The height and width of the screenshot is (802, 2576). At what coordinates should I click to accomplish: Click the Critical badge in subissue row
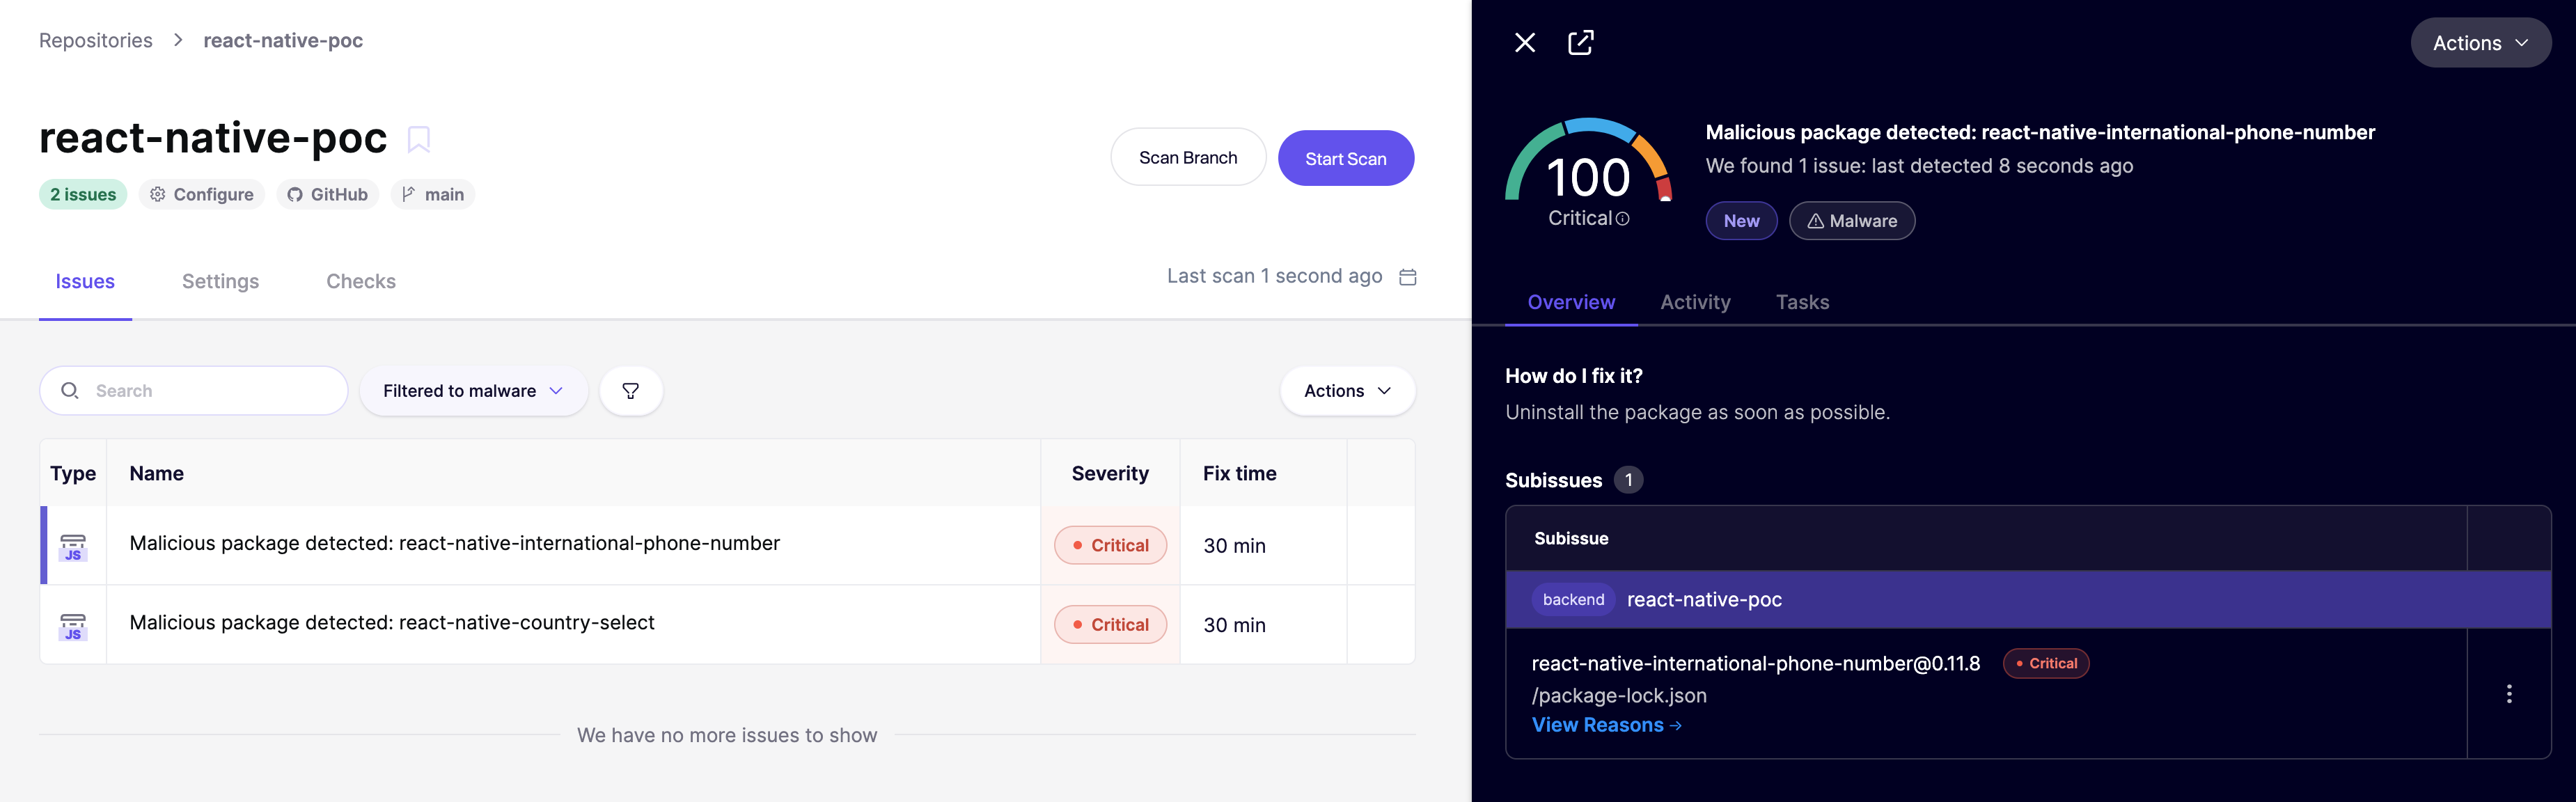(x=2046, y=663)
